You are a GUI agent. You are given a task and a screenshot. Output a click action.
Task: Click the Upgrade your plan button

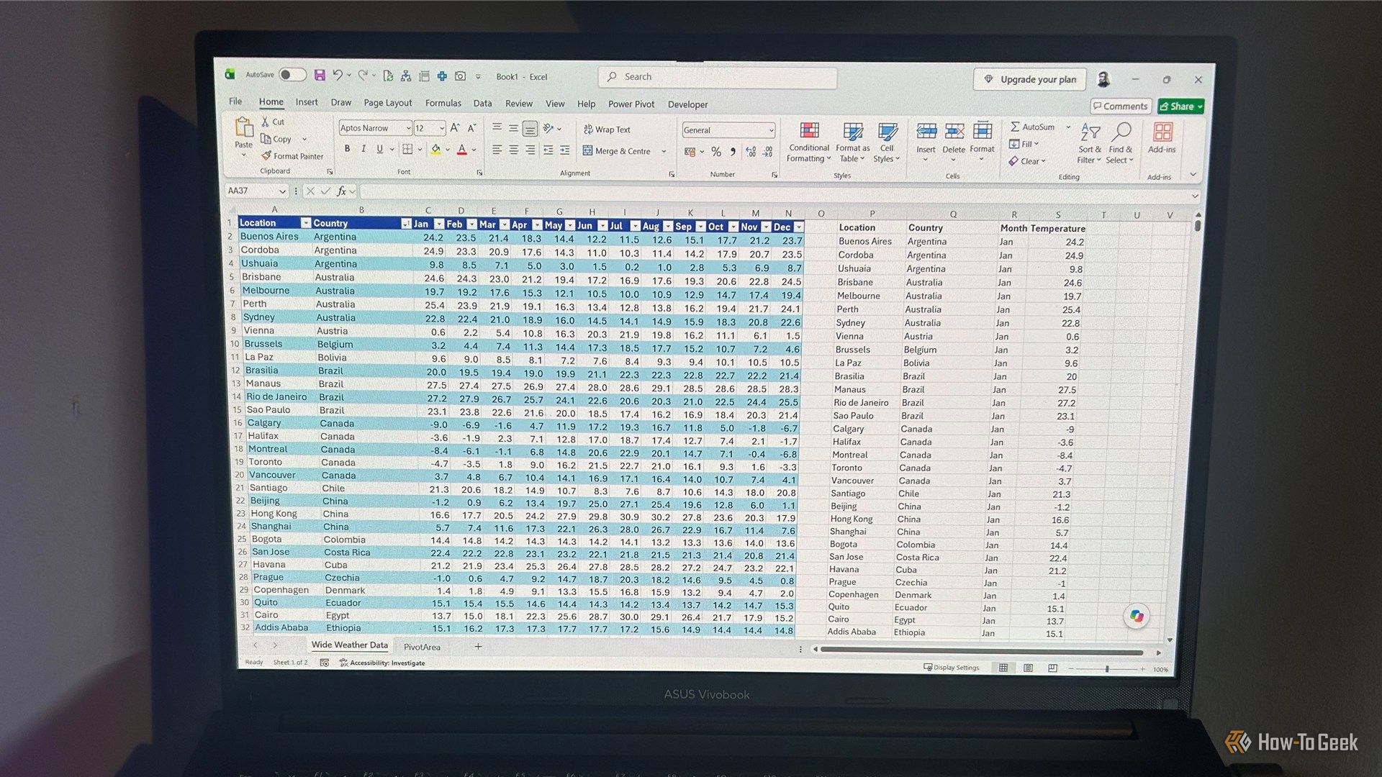coord(1030,79)
